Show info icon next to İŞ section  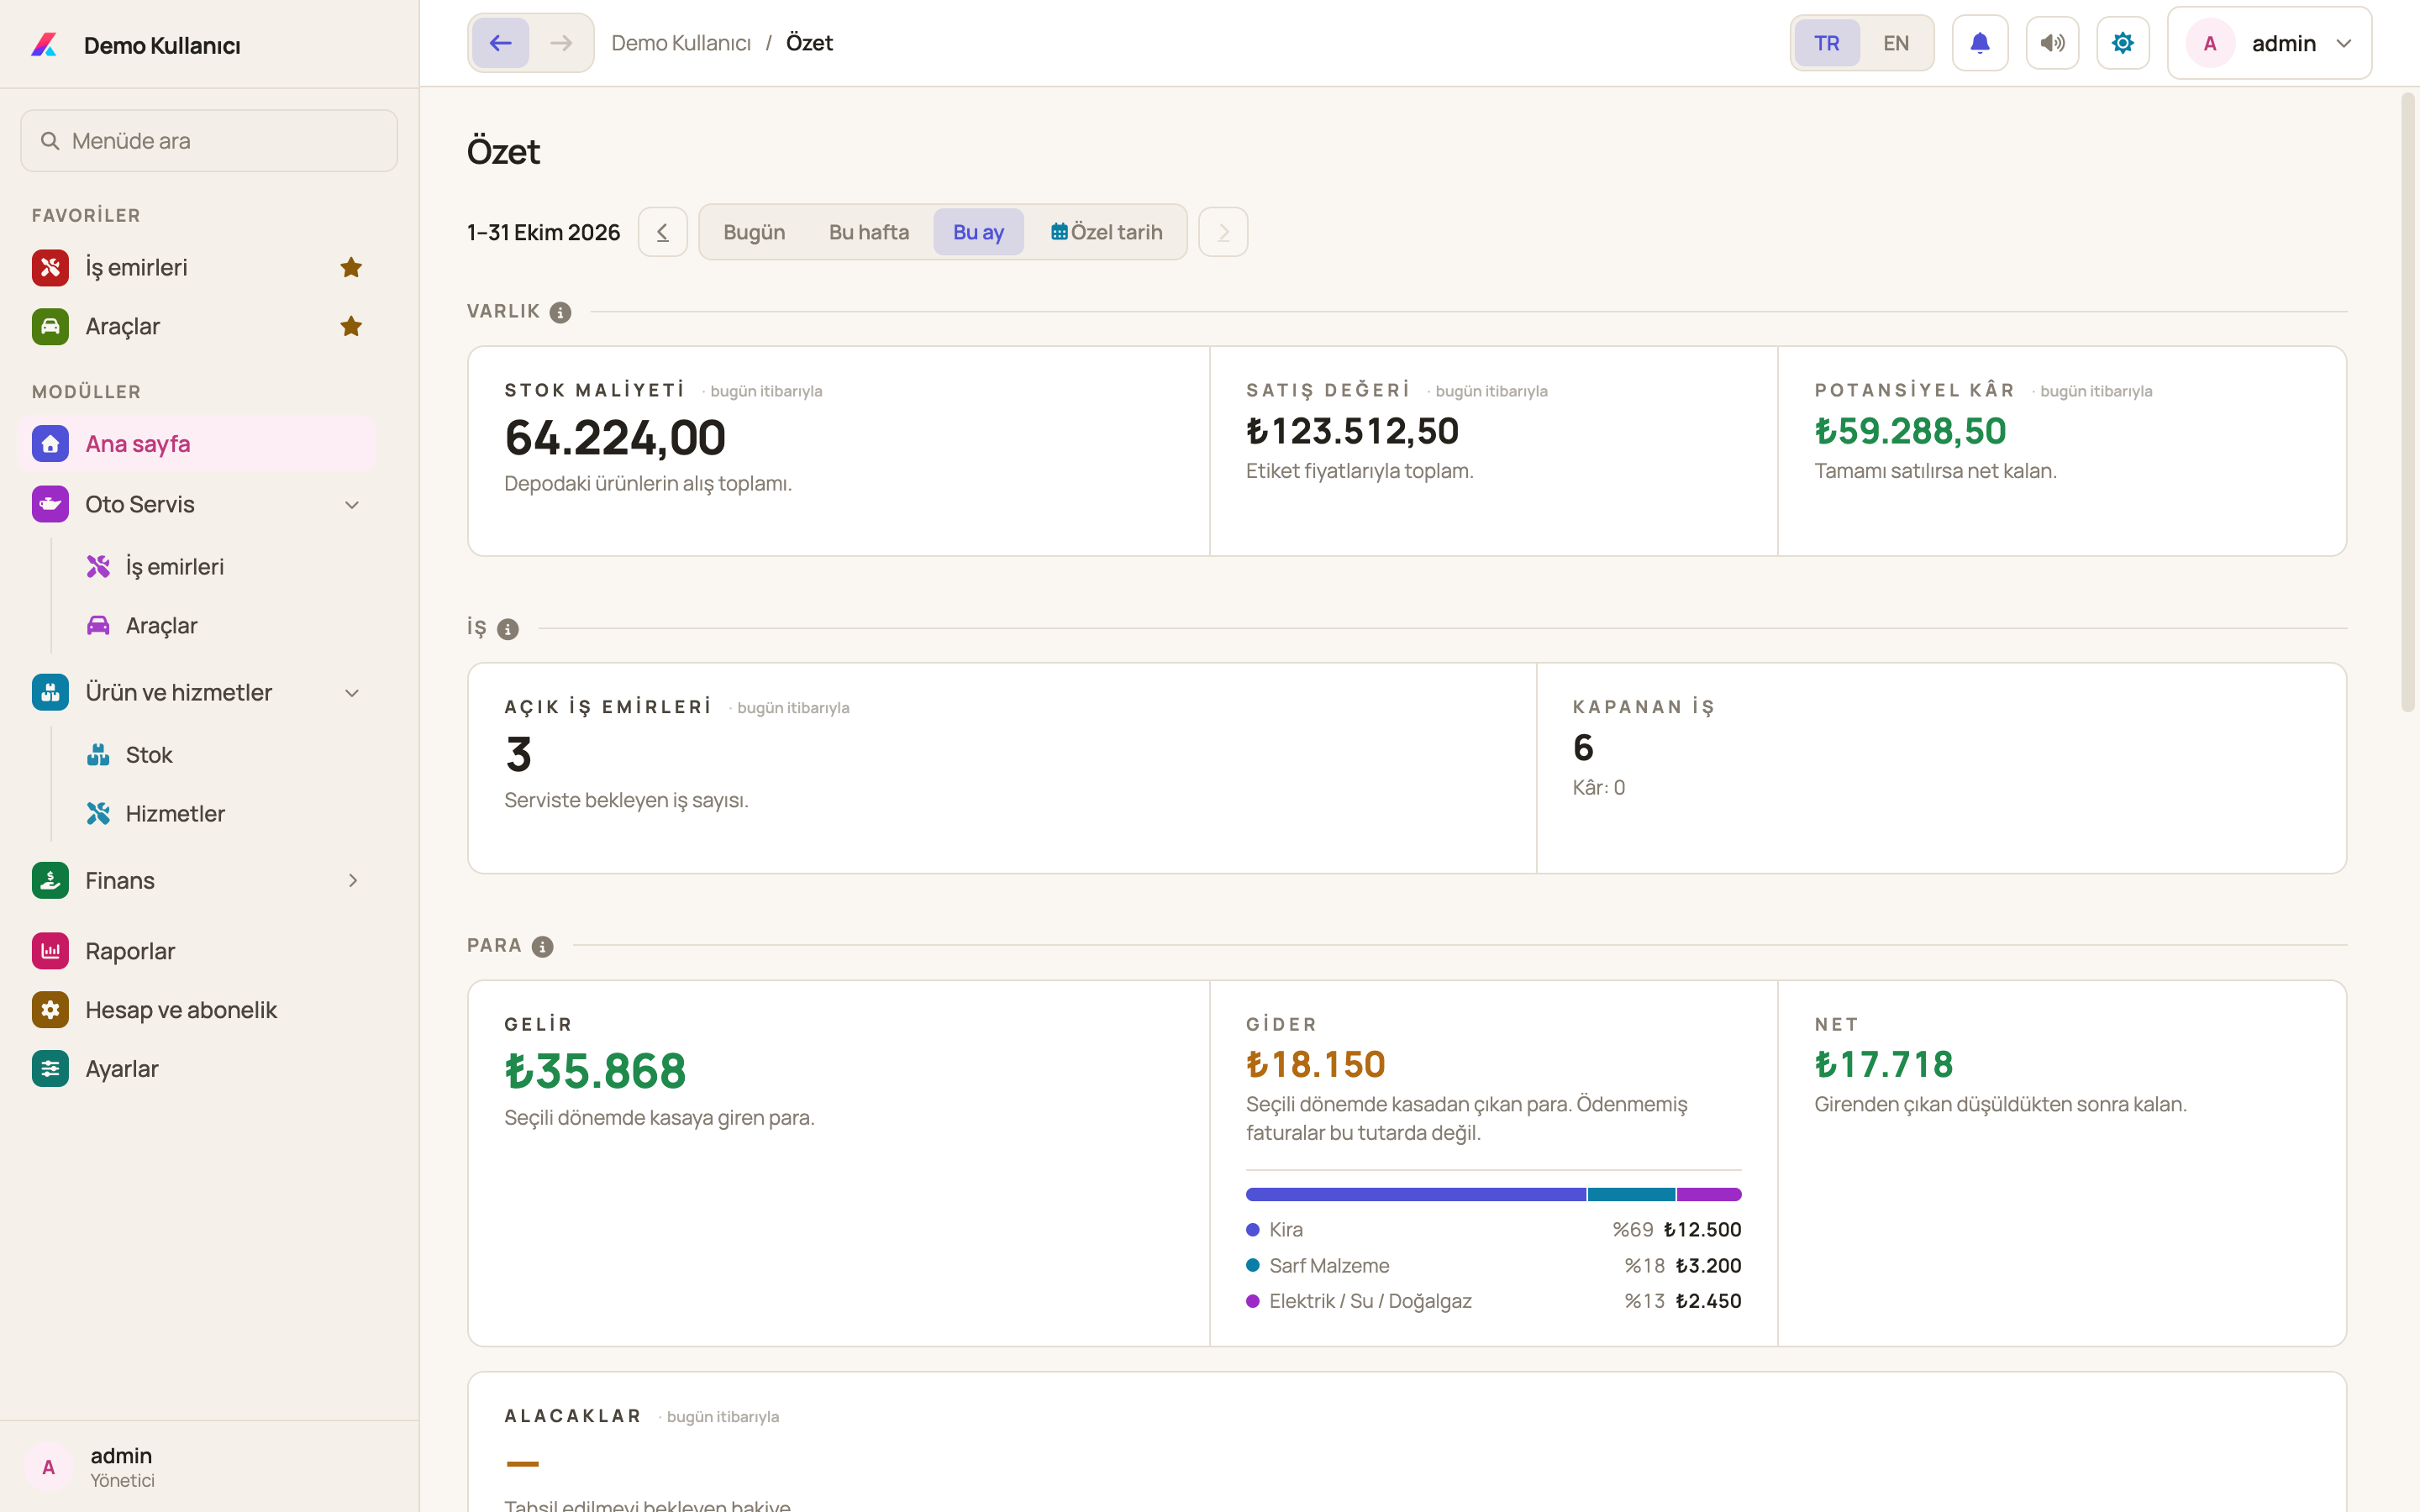[x=508, y=629]
